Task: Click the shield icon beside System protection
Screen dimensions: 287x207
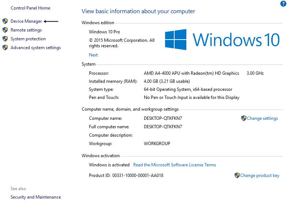Action: point(5,39)
